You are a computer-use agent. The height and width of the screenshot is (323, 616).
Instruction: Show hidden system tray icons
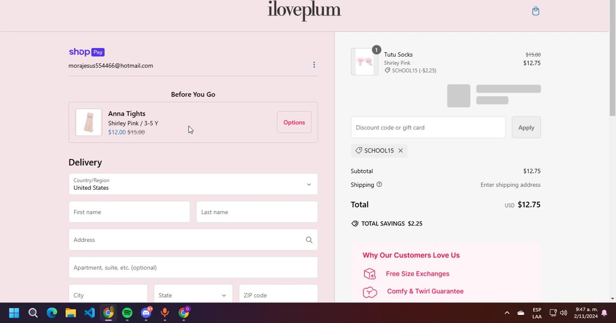click(507, 313)
